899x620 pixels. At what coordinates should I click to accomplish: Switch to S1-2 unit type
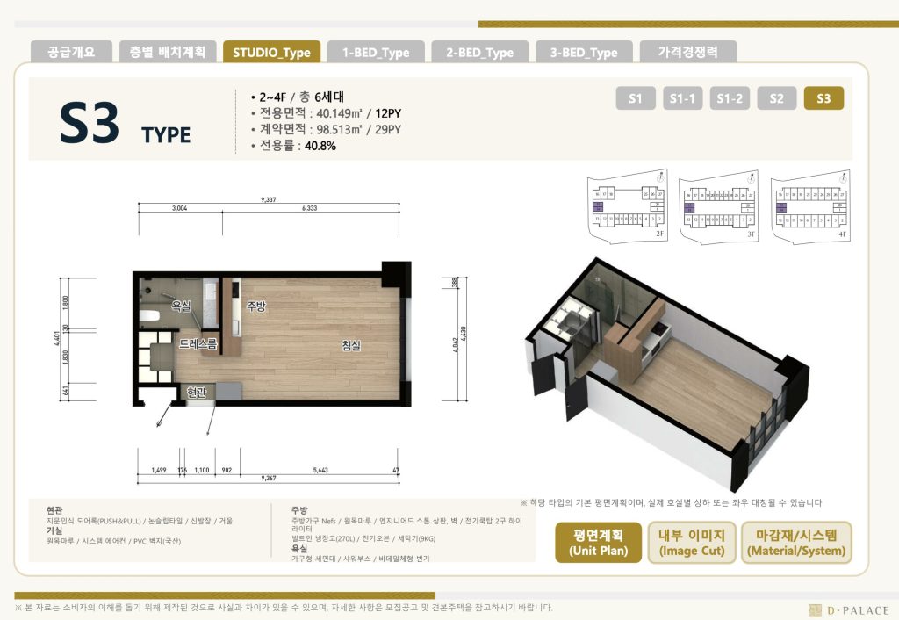[729, 98]
